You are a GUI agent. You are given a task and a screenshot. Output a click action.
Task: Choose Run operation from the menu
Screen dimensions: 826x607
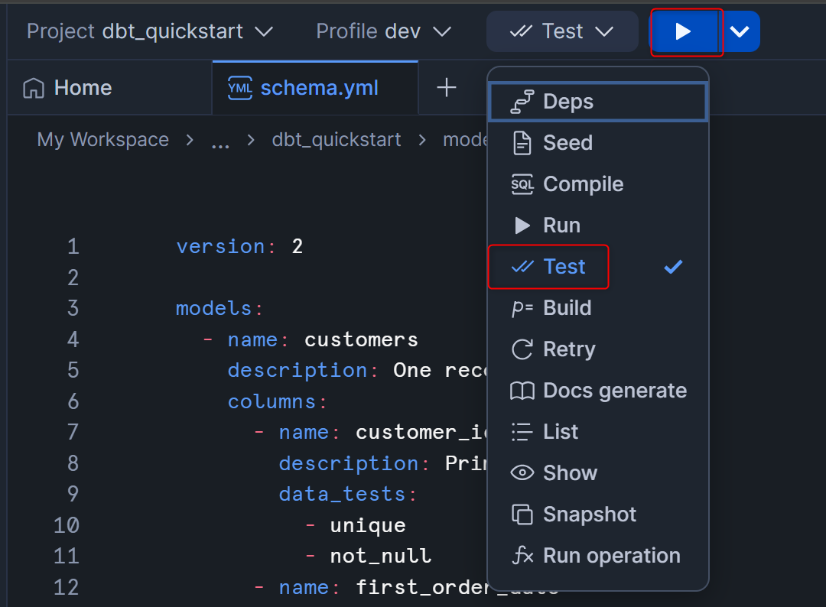(x=611, y=556)
